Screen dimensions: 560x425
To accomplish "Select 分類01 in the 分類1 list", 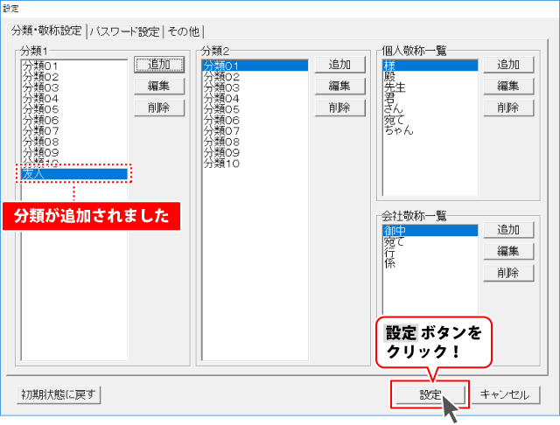I will pos(40,66).
